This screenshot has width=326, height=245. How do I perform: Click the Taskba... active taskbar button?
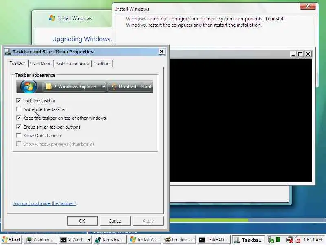[249, 240]
